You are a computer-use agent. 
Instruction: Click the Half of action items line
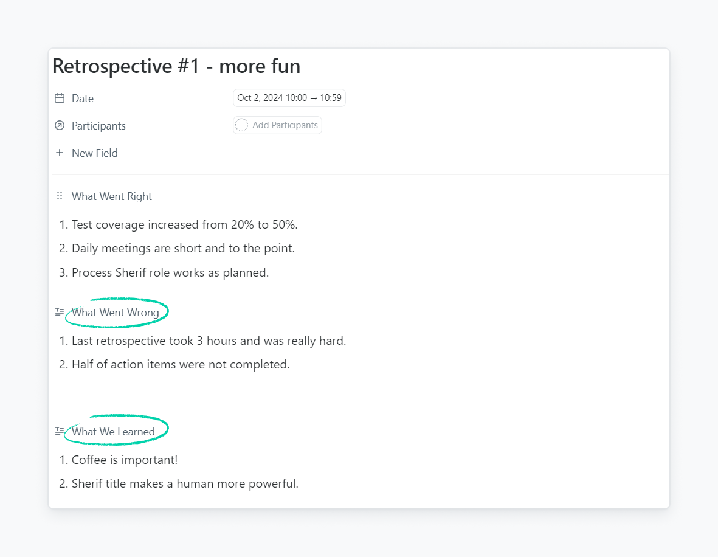pyautogui.click(x=181, y=365)
